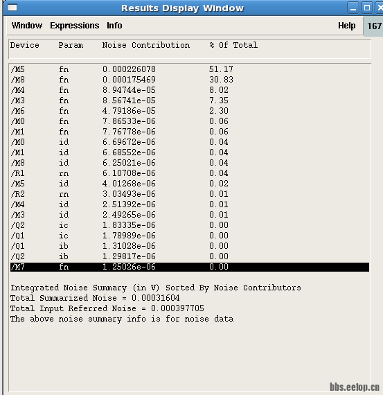Select the /Q2 ic noise row

click(x=190, y=225)
